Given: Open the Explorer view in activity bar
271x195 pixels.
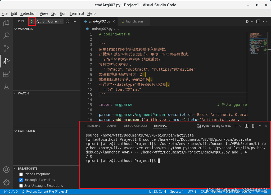Looking at the screenshot, I should (x=6, y=23).
